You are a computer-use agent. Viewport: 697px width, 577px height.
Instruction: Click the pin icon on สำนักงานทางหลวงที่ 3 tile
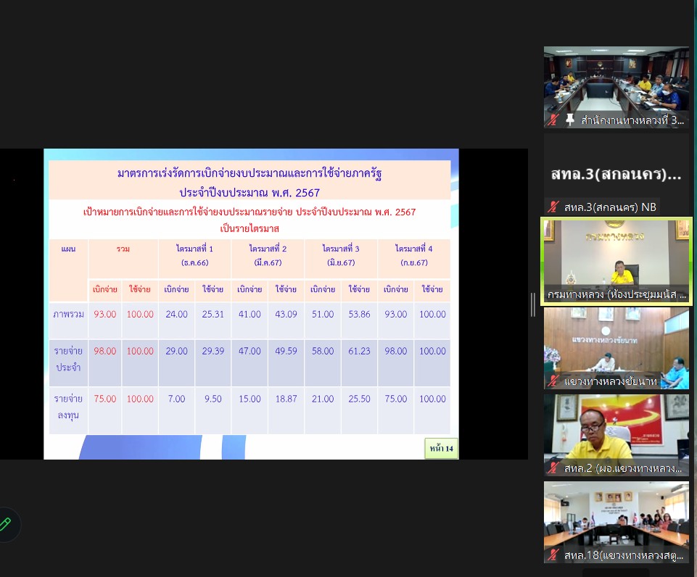(x=570, y=120)
